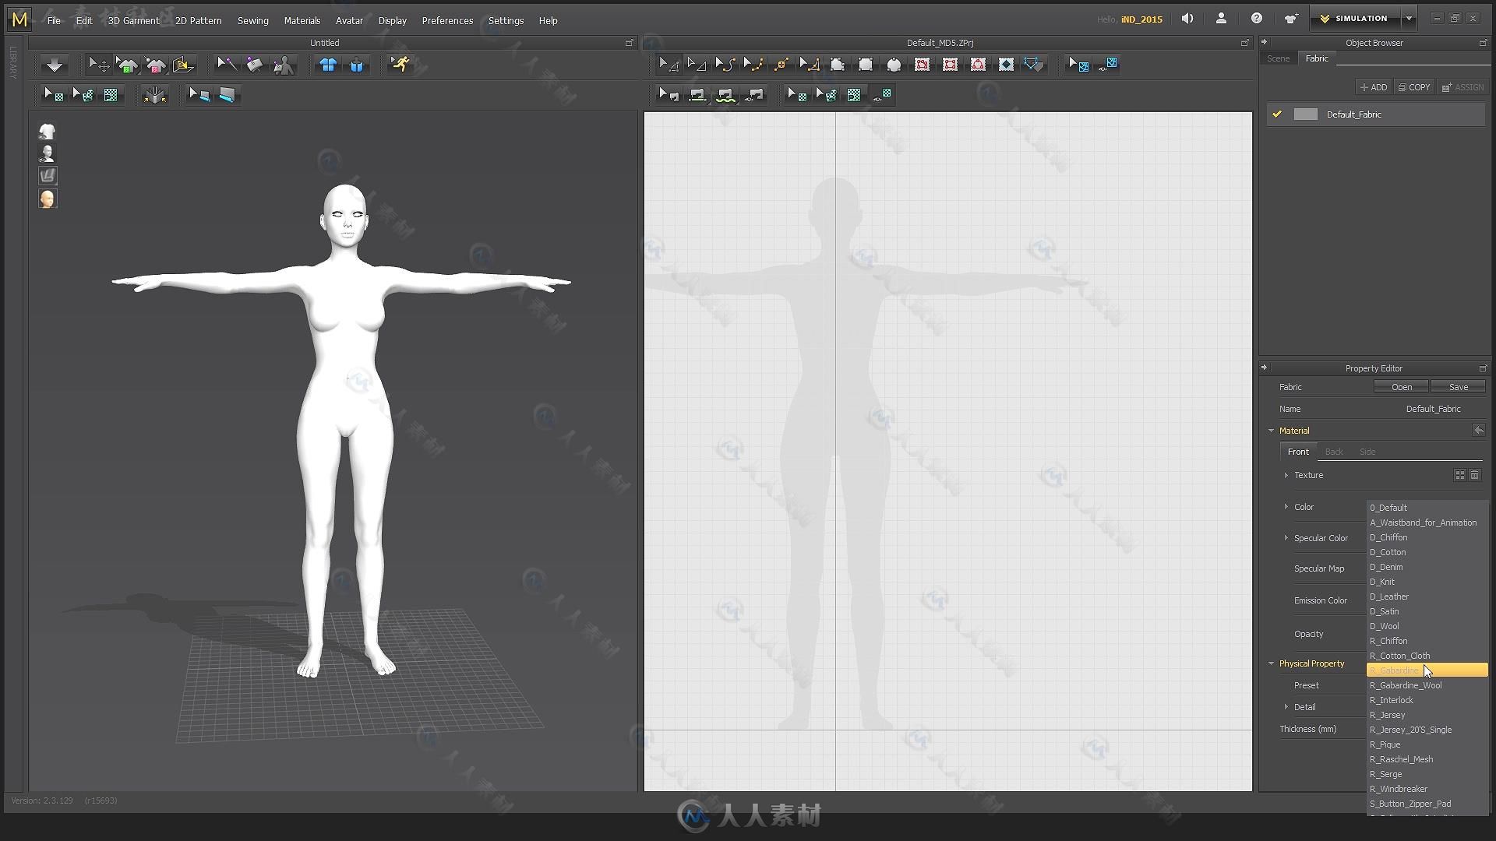The height and width of the screenshot is (841, 1496).
Task: Select the Add Point/Split Line tool
Action: [x=781, y=65]
